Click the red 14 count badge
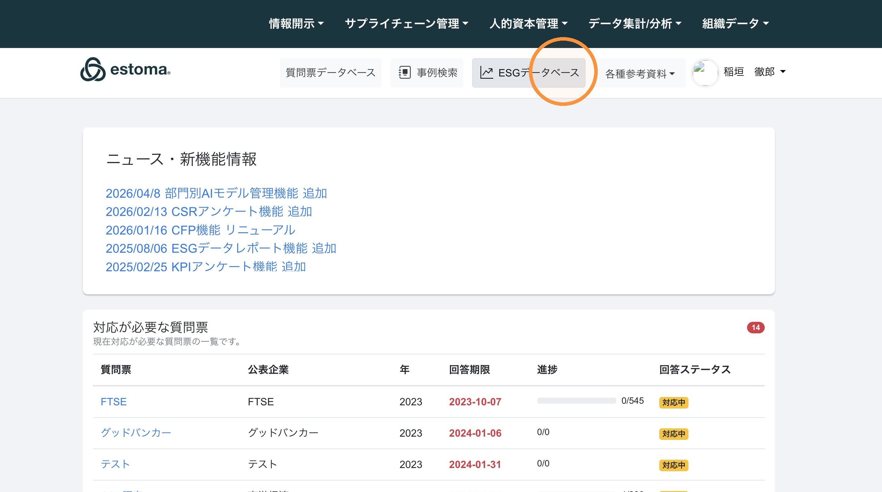 (x=755, y=328)
